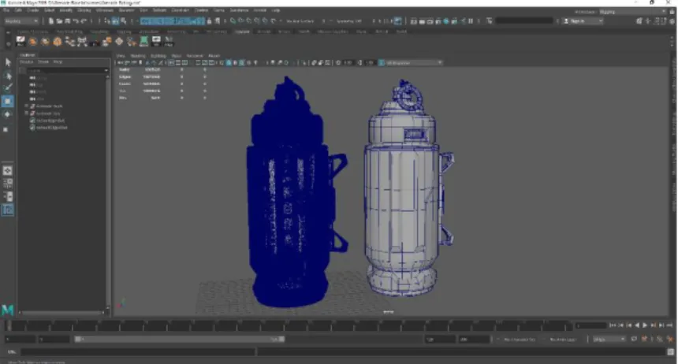Click the No Character Set button

[x=519, y=340]
